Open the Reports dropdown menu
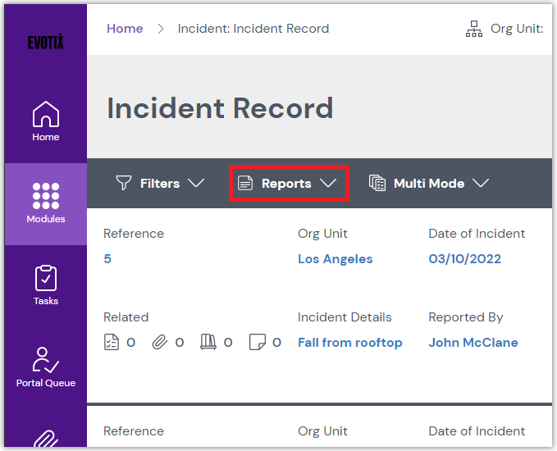Viewport: 557px width, 451px height. pyautogui.click(x=288, y=184)
